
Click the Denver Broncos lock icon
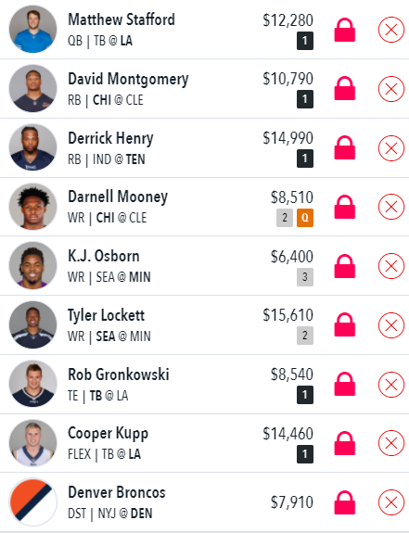345,502
